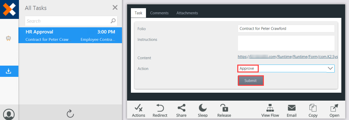Open View Flow for the task
Screen dimensions: 349x120
(x=270, y=111)
